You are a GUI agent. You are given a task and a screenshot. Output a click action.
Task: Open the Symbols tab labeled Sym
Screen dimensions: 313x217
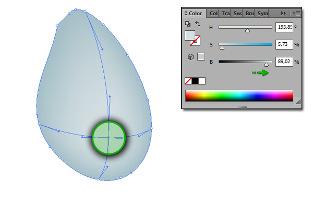click(262, 14)
